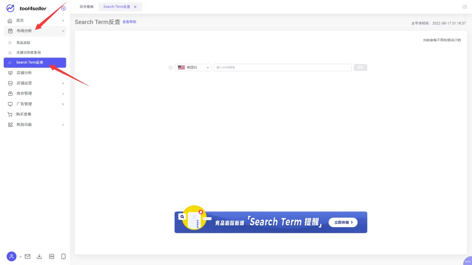Click the home icon next to 首页
472x265 pixels.
[x=10, y=21]
